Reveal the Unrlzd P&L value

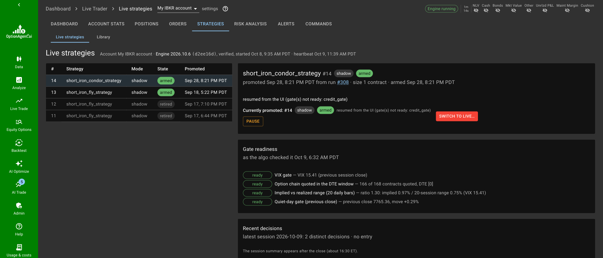[x=545, y=10]
